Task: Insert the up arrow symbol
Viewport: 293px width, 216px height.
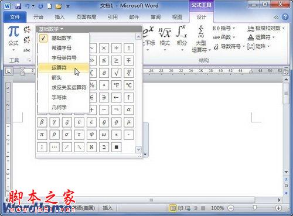Action: click(129, 97)
